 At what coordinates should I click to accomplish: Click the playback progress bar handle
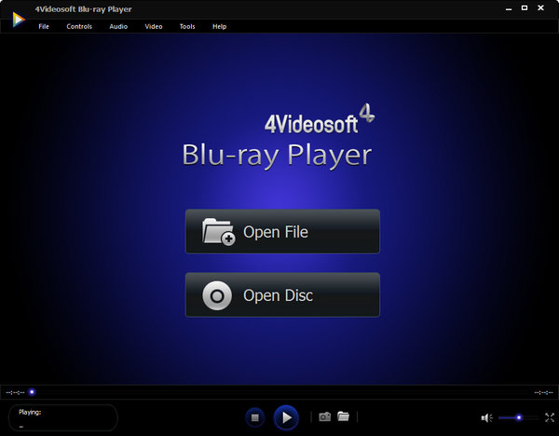32,392
